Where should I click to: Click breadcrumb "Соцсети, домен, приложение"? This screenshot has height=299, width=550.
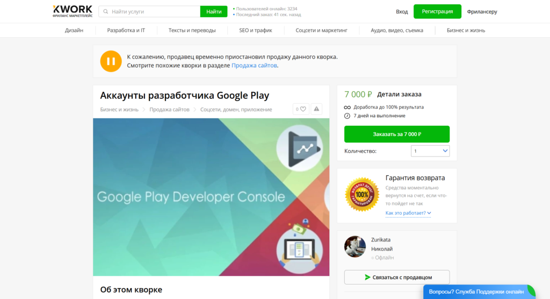point(236,109)
